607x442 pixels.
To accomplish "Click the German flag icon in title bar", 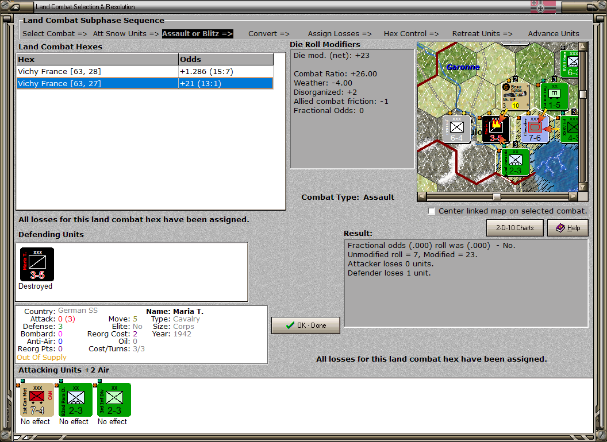I will [x=543, y=7].
